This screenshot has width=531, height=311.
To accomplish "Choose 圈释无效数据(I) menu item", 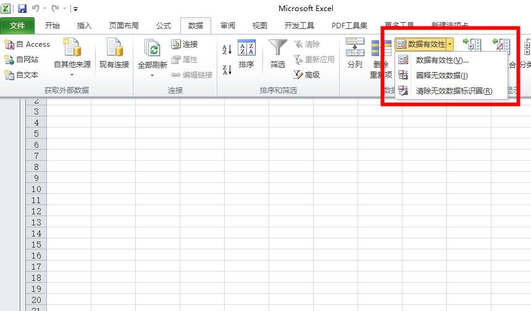I will pyautogui.click(x=451, y=75).
